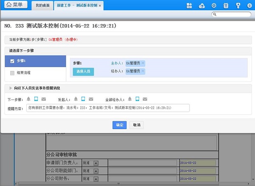The width and height of the screenshot is (255, 186).
Task: Open the 菜单 main menu
Action: tap(15, 5)
